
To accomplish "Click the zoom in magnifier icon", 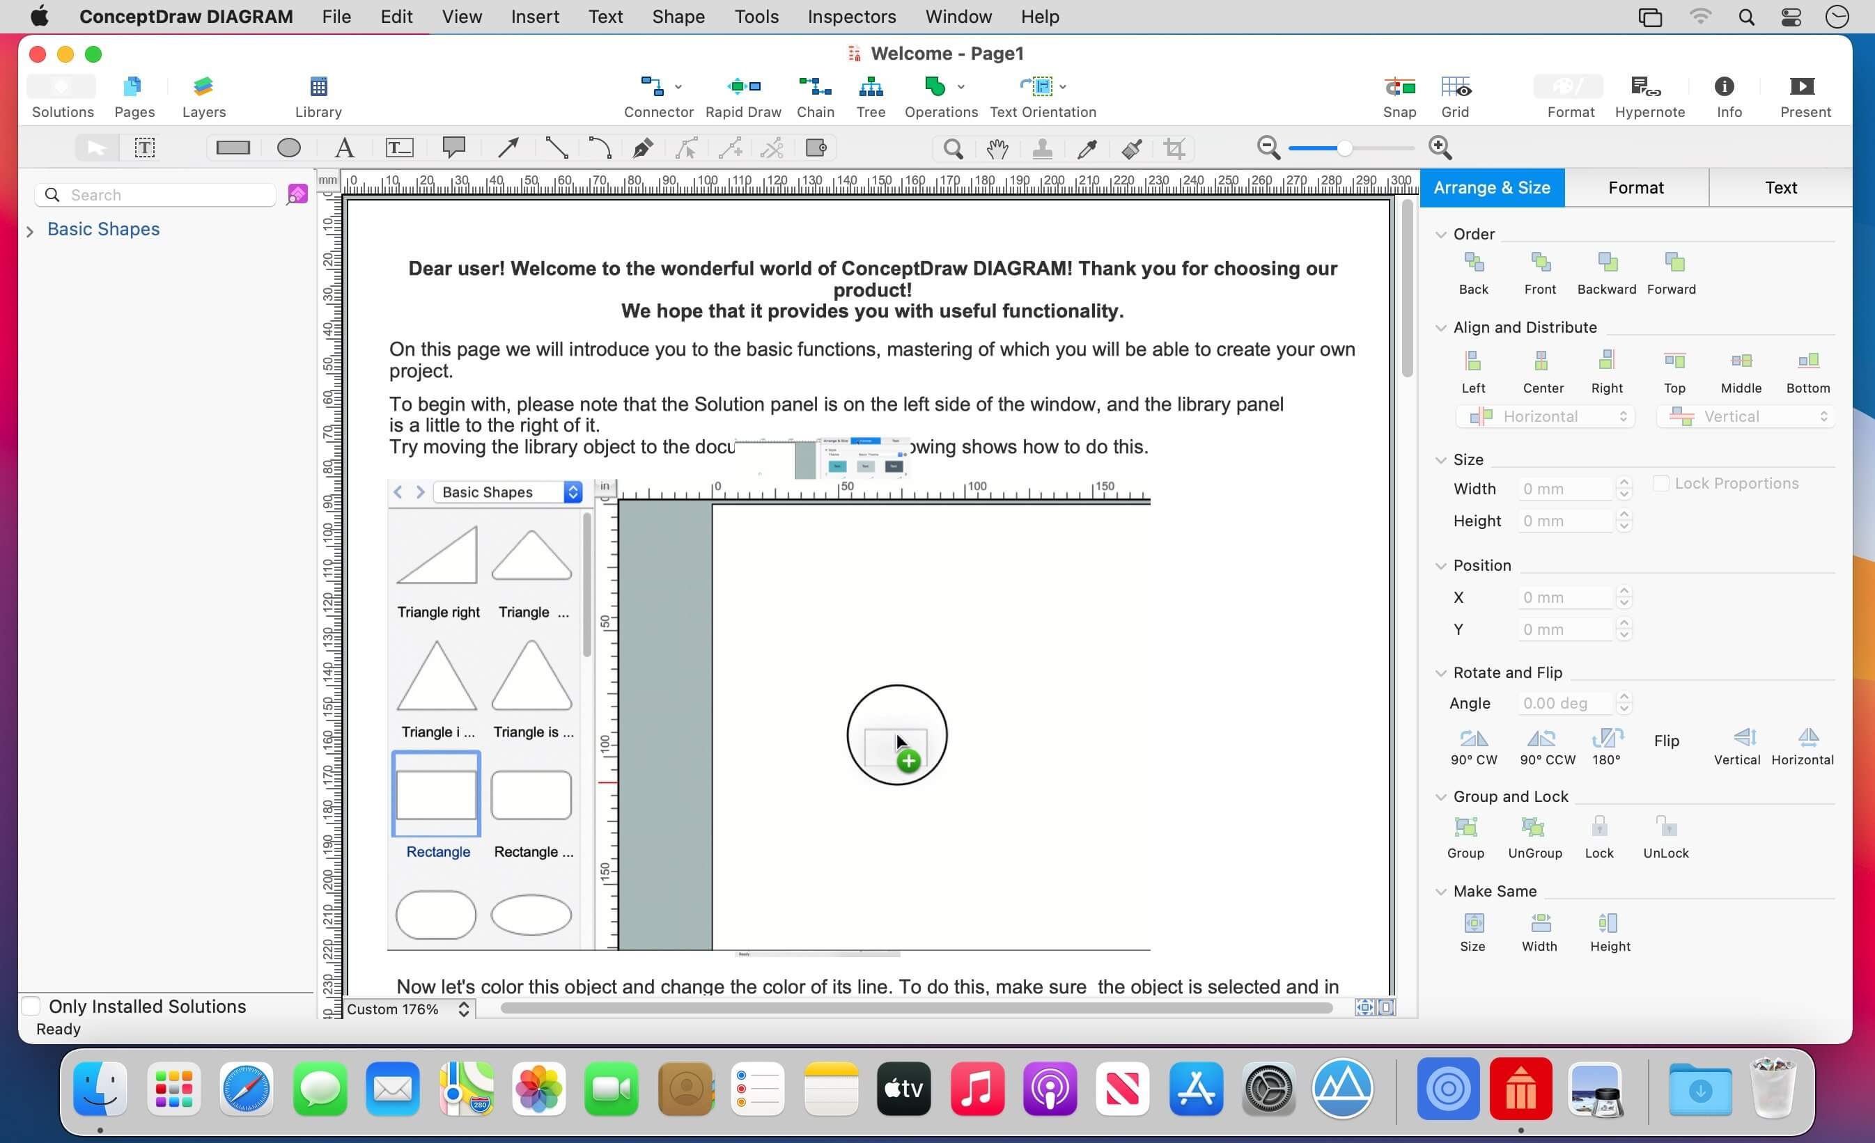I will (x=1440, y=147).
